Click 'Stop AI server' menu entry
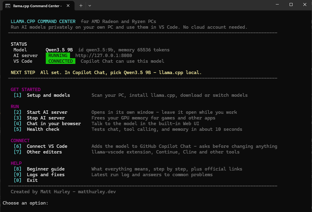312x212 pixels. (46, 118)
